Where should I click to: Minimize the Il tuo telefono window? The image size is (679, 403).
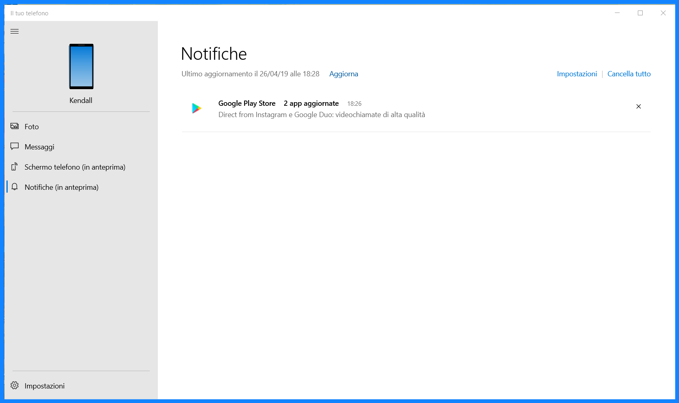tap(617, 13)
